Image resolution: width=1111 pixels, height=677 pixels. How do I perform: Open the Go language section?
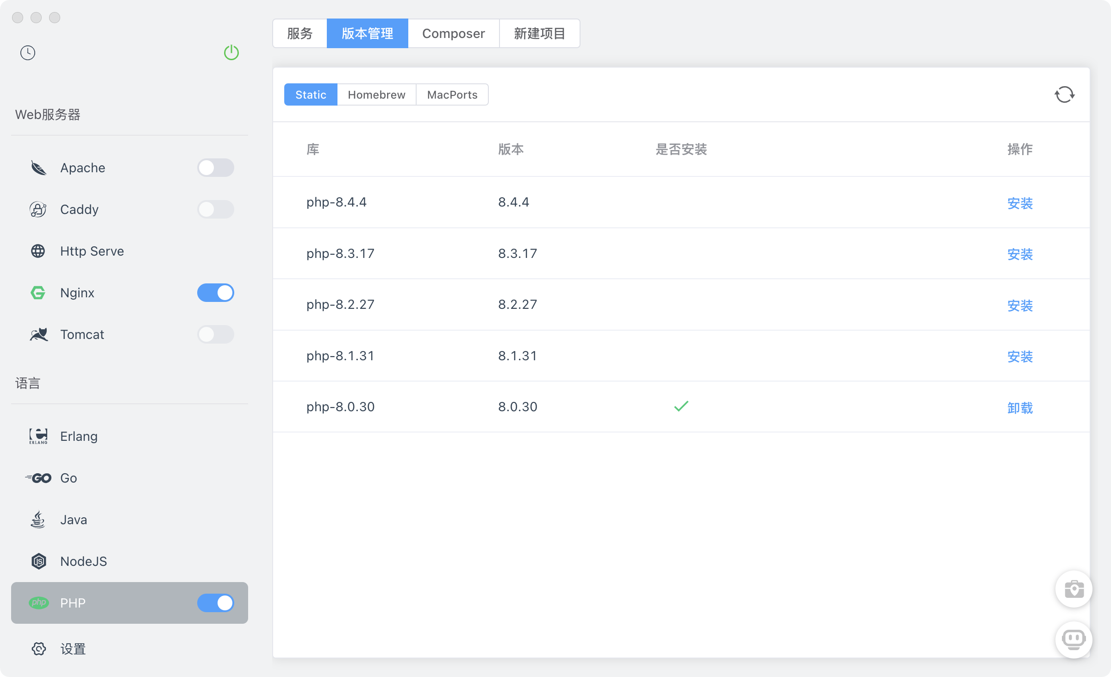click(69, 478)
